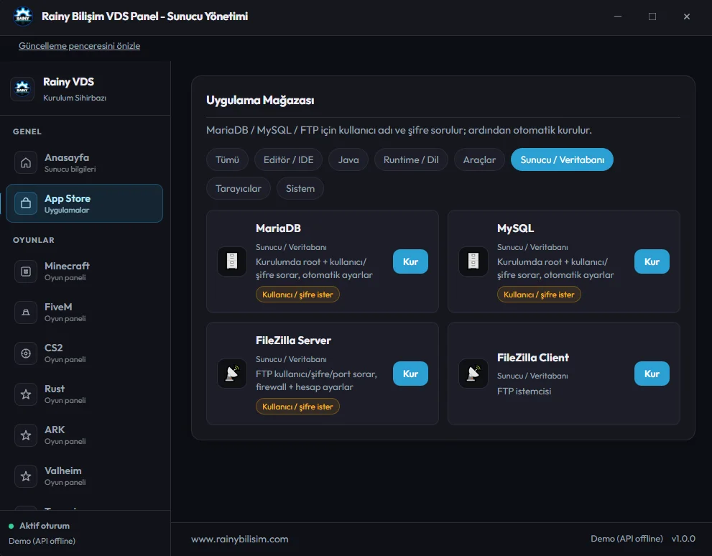Install FileZilla Client with Kur button
The image size is (712, 556).
(652, 374)
